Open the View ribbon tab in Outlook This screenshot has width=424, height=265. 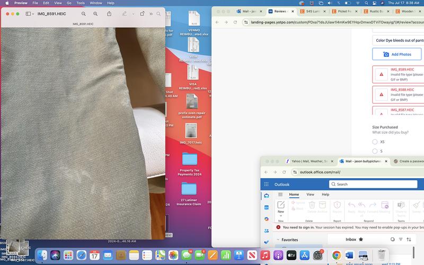310,195
